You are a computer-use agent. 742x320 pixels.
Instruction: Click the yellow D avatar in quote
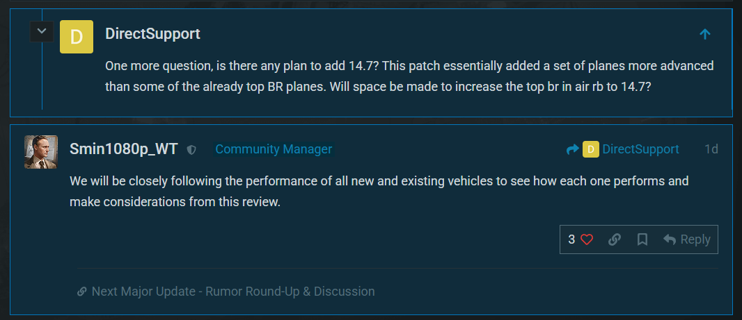[77, 37]
